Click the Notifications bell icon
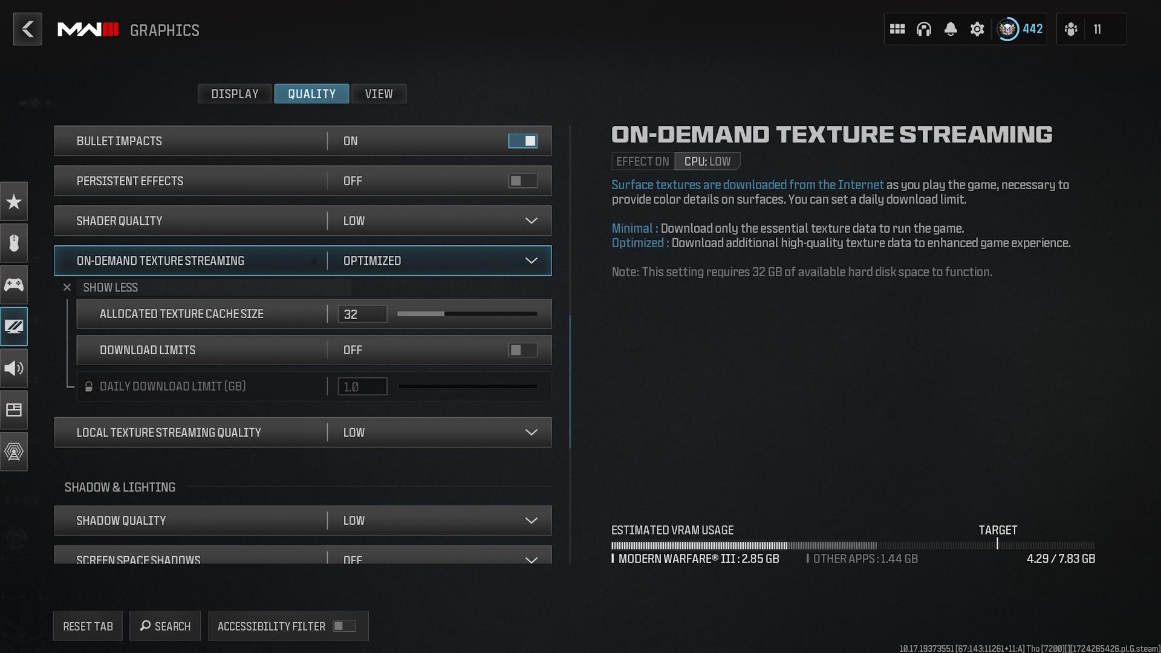The width and height of the screenshot is (1161, 653). 950,28
